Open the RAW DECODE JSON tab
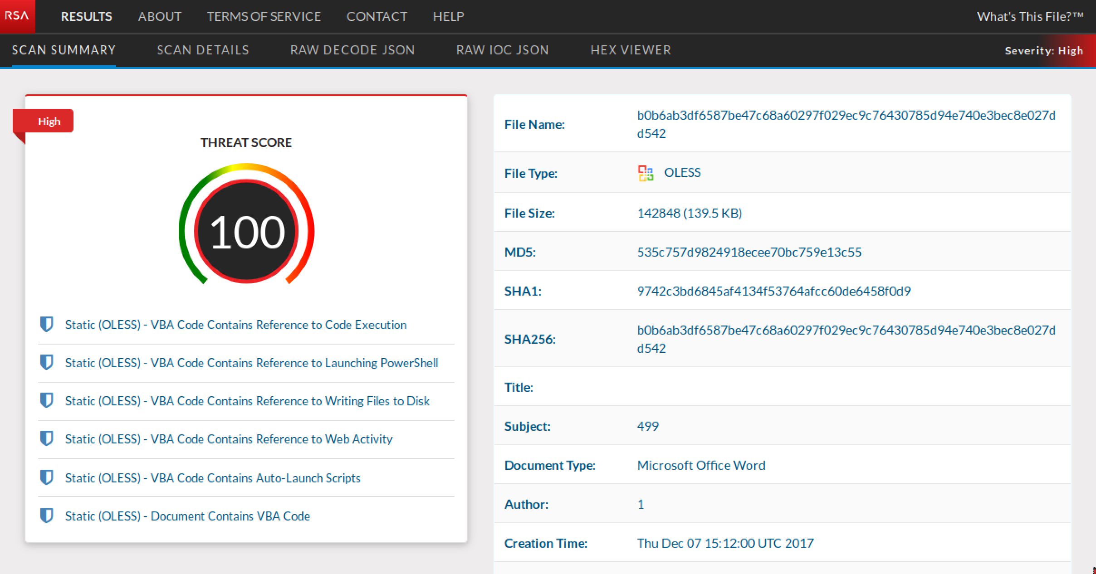The height and width of the screenshot is (574, 1096). point(352,50)
